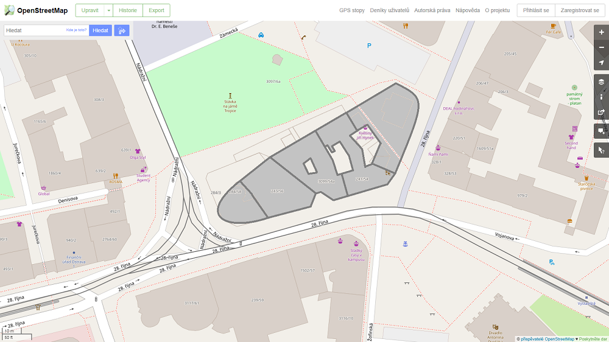Open the Historie tab
This screenshot has height=342, width=609.
point(128,10)
